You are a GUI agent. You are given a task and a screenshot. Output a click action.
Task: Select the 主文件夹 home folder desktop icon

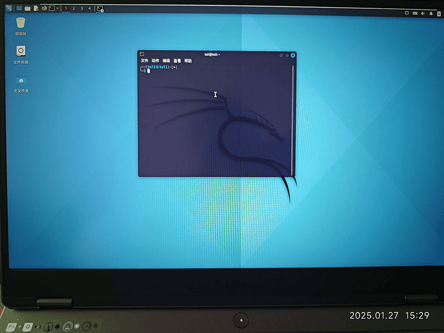tap(21, 84)
